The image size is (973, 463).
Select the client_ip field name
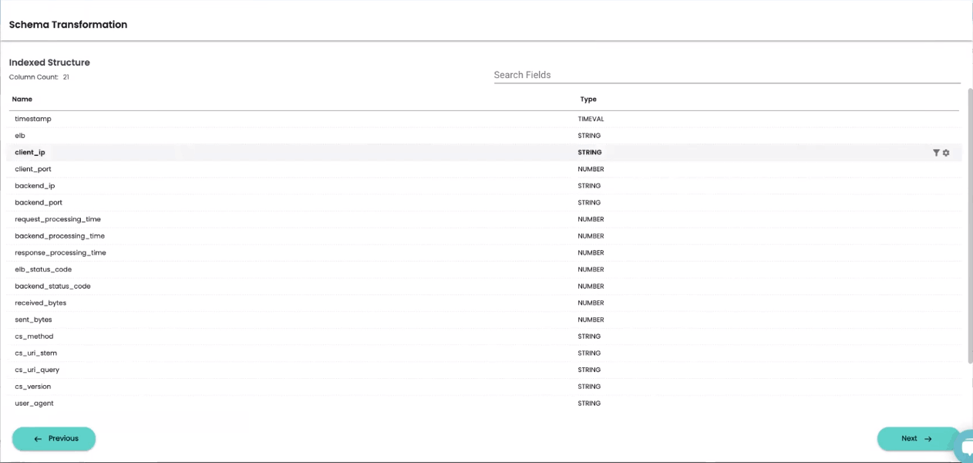pos(30,153)
